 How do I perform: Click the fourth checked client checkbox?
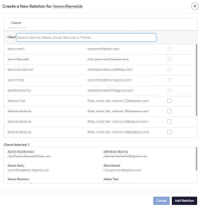pyautogui.click(x=169, y=80)
